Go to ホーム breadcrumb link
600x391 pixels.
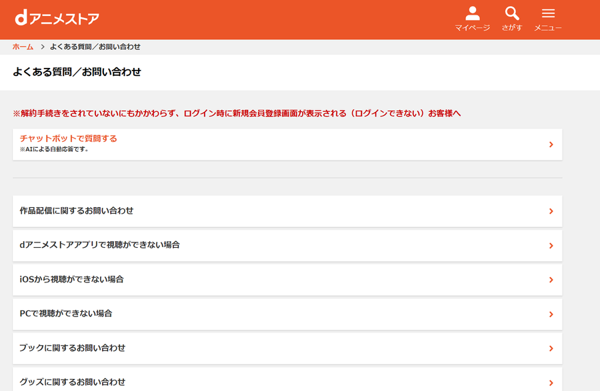(23, 47)
